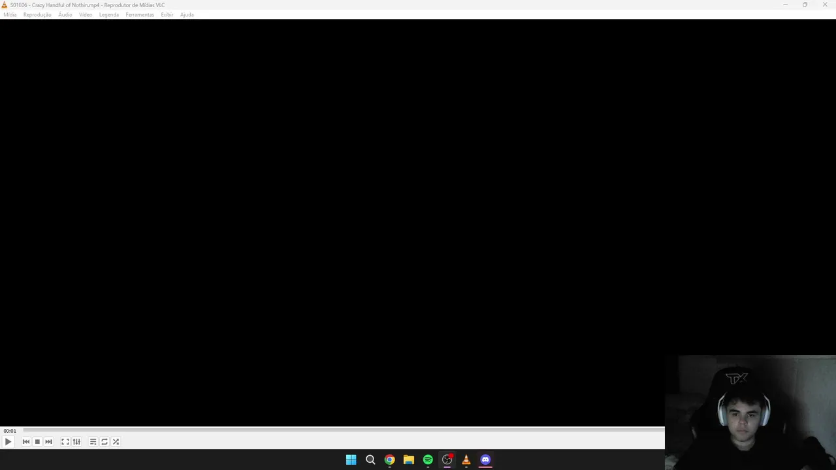Close the VLC window
836x470 pixels.
tap(825, 5)
